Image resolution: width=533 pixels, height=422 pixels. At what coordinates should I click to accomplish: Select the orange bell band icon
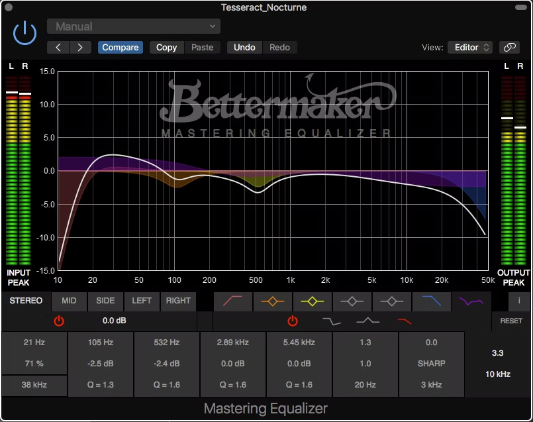coord(273,301)
